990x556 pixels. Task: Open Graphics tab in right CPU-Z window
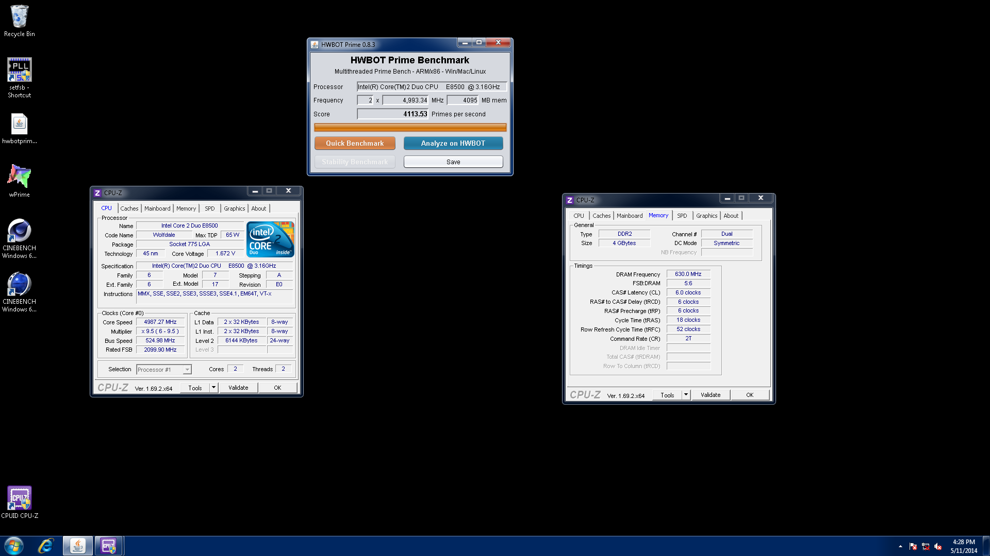pyautogui.click(x=707, y=216)
